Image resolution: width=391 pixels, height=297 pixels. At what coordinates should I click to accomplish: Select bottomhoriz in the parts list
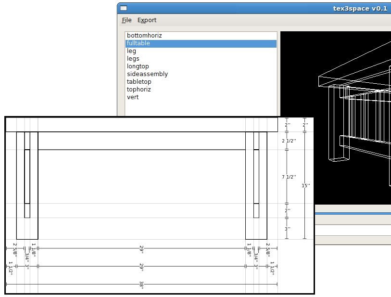[144, 36]
